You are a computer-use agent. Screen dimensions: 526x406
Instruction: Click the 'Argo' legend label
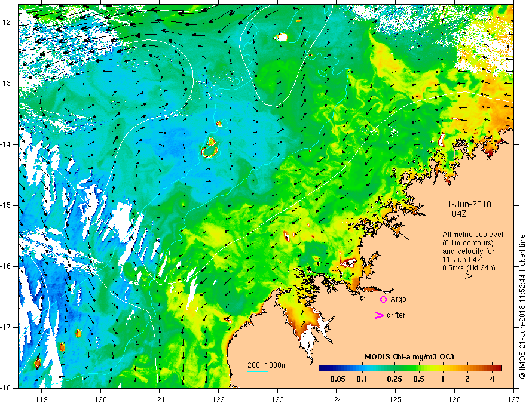click(x=398, y=299)
